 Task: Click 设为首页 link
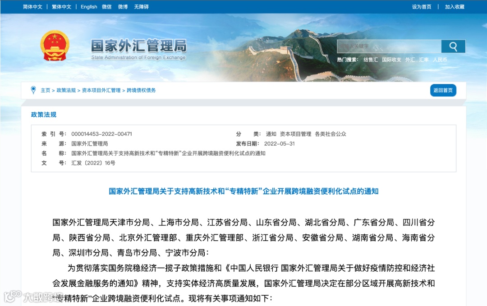(x=422, y=7)
